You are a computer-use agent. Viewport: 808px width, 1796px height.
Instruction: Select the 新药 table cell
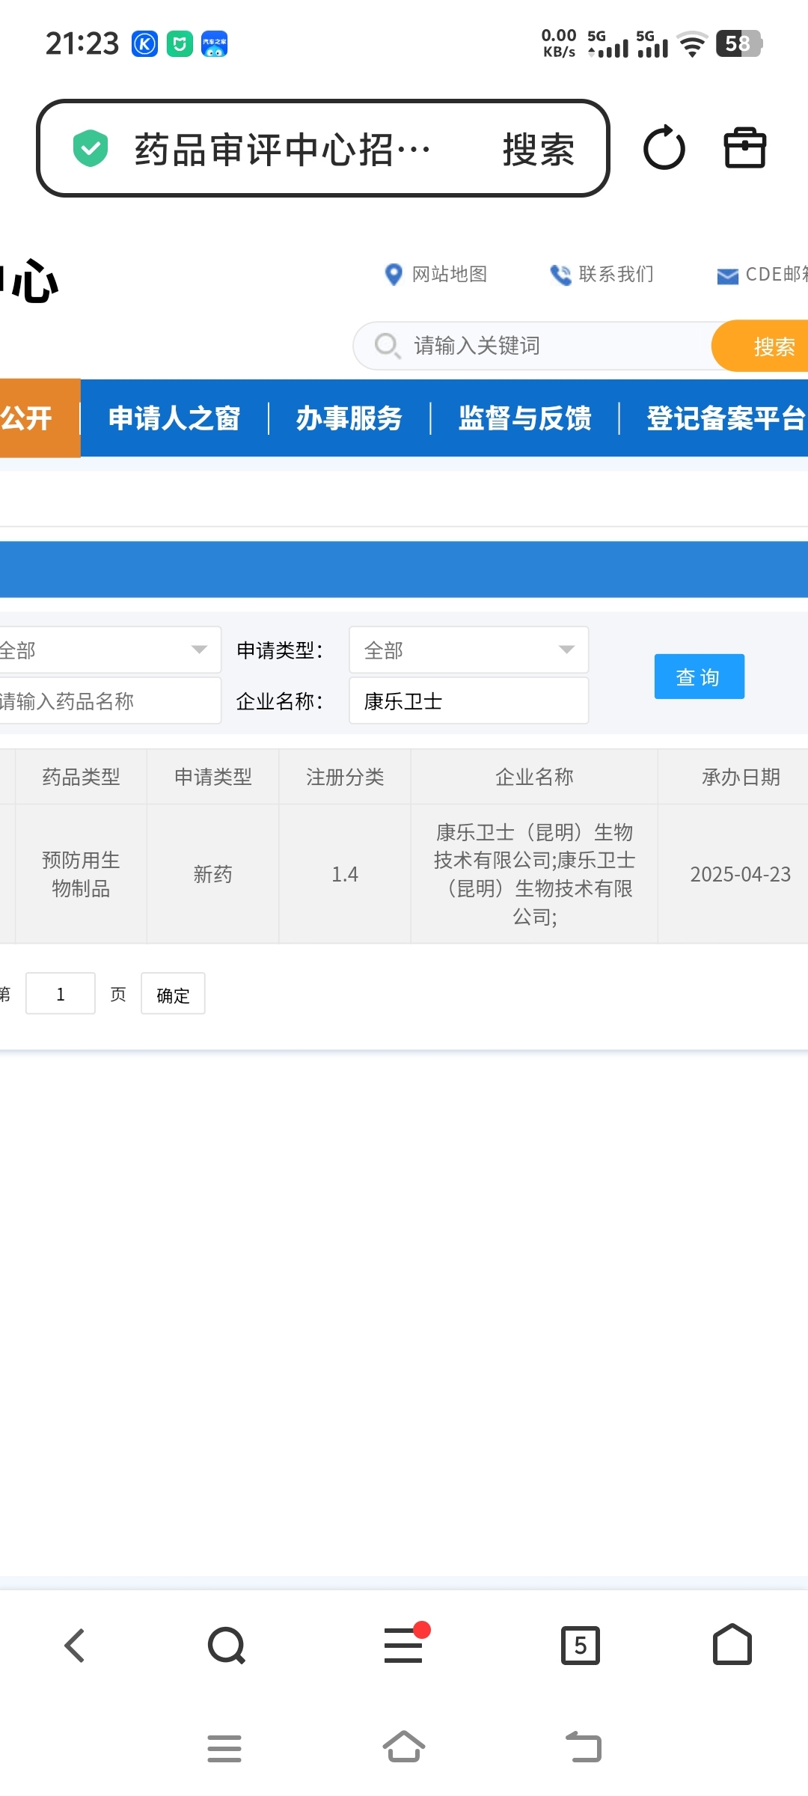pos(213,874)
